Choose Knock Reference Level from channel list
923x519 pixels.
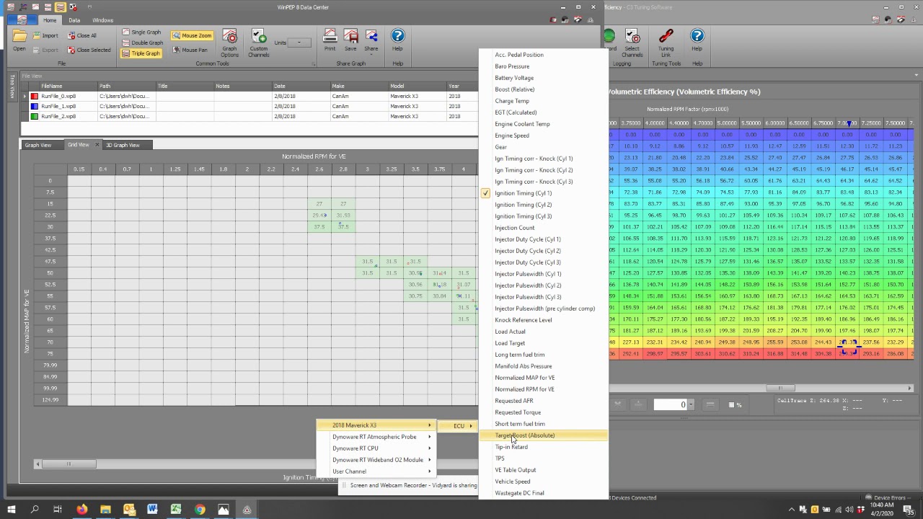pyautogui.click(x=544, y=320)
